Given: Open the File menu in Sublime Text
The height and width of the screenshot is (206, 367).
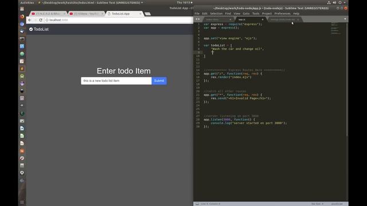Looking at the screenshot, I should click(197, 14).
